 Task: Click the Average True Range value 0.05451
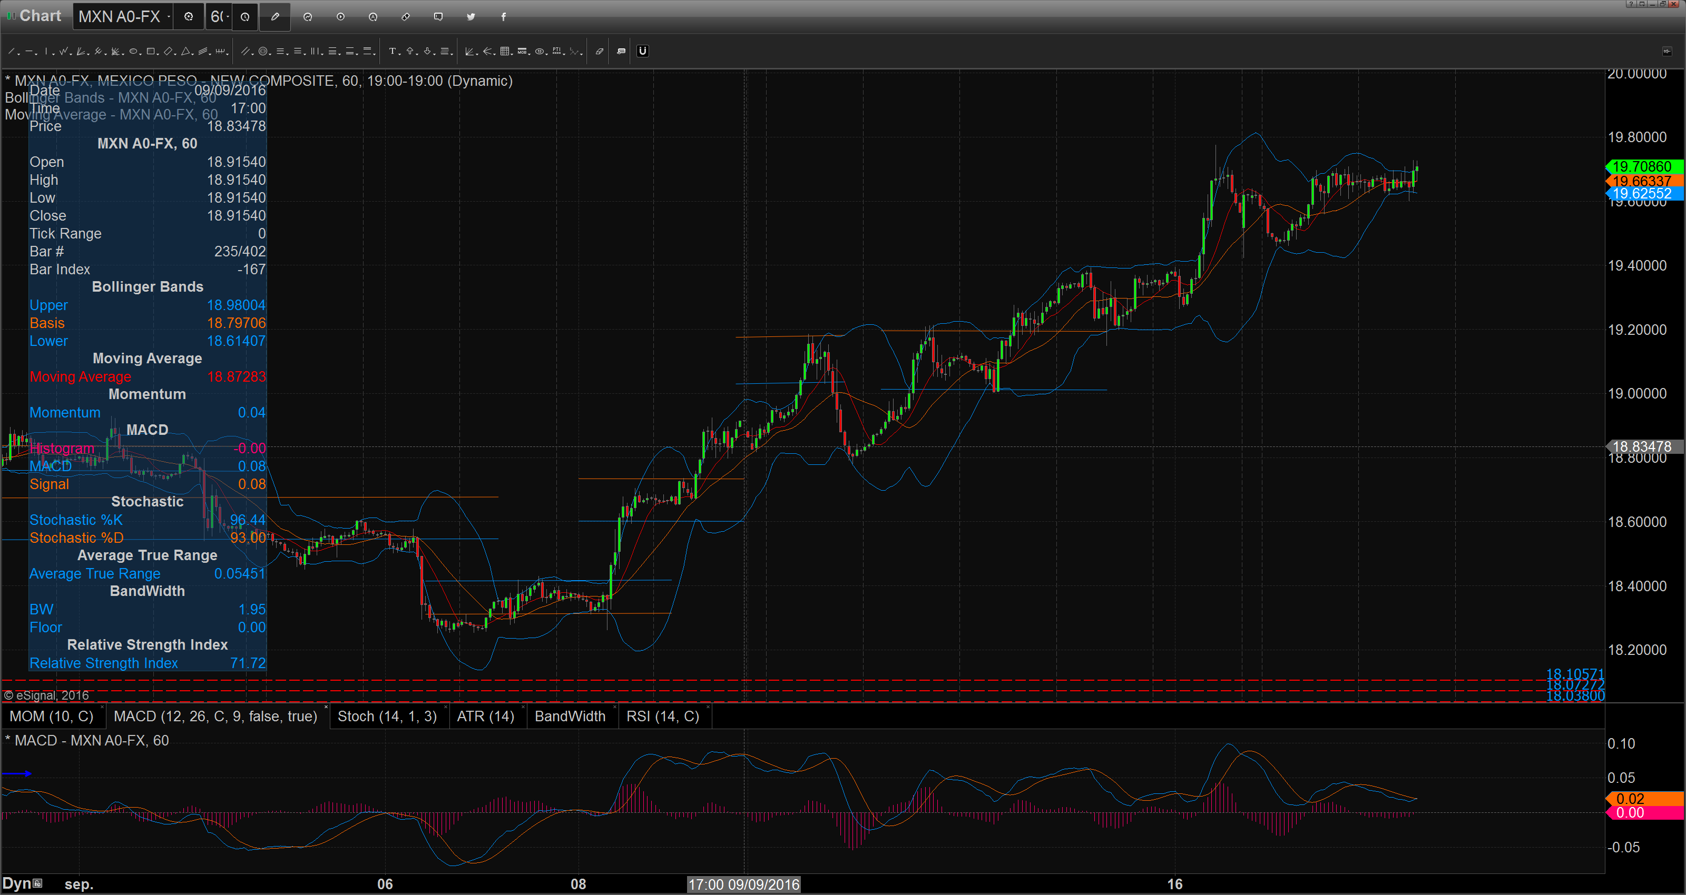pyautogui.click(x=240, y=574)
